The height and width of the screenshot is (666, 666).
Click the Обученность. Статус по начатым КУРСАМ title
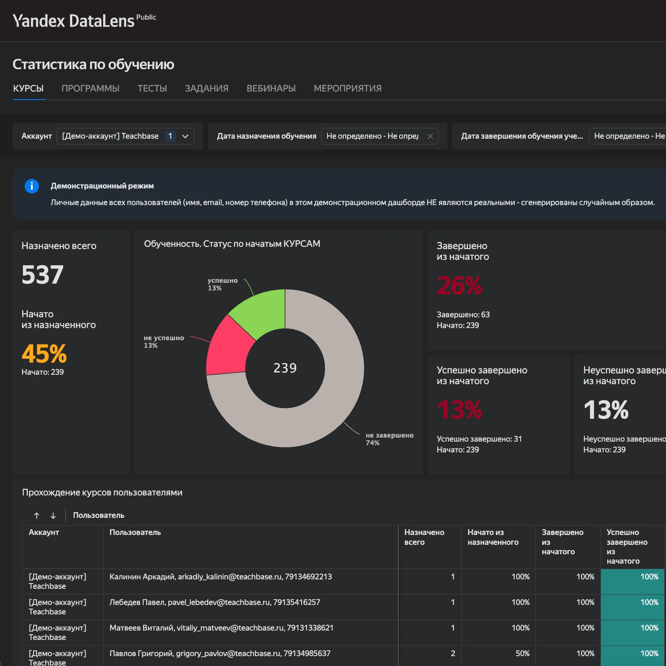tap(232, 244)
